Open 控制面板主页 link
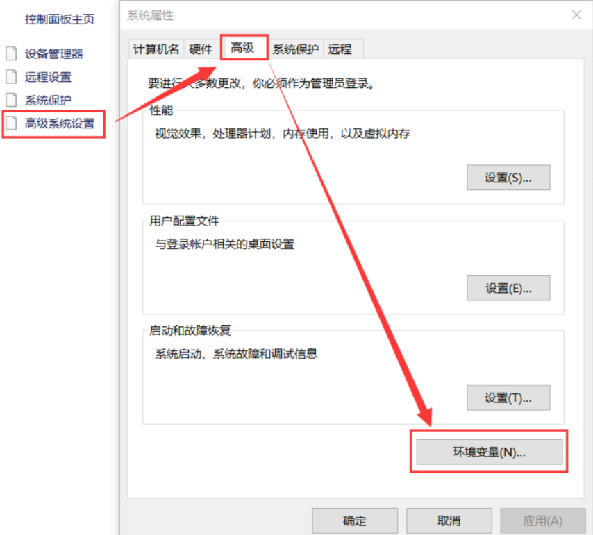593x535 pixels. [x=60, y=19]
